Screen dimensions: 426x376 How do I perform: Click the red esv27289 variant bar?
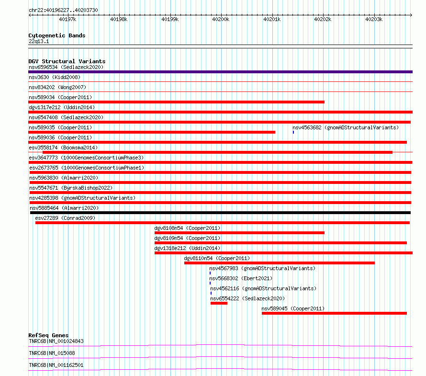point(223,223)
